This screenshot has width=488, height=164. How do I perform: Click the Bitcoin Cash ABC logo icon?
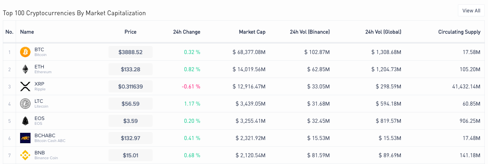(x=25, y=138)
